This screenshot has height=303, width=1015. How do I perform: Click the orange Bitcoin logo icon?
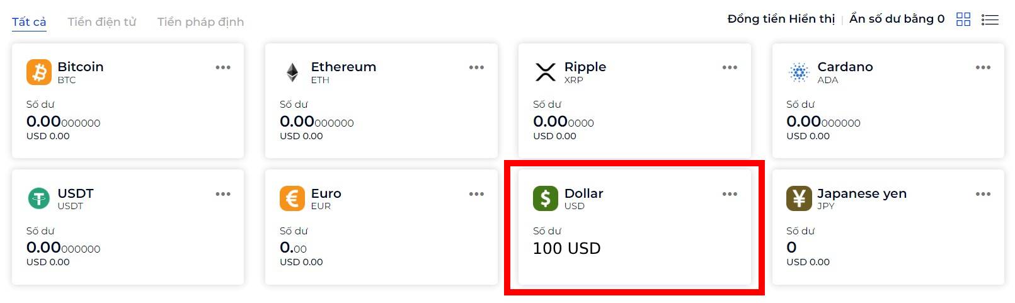tap(39, 72)
